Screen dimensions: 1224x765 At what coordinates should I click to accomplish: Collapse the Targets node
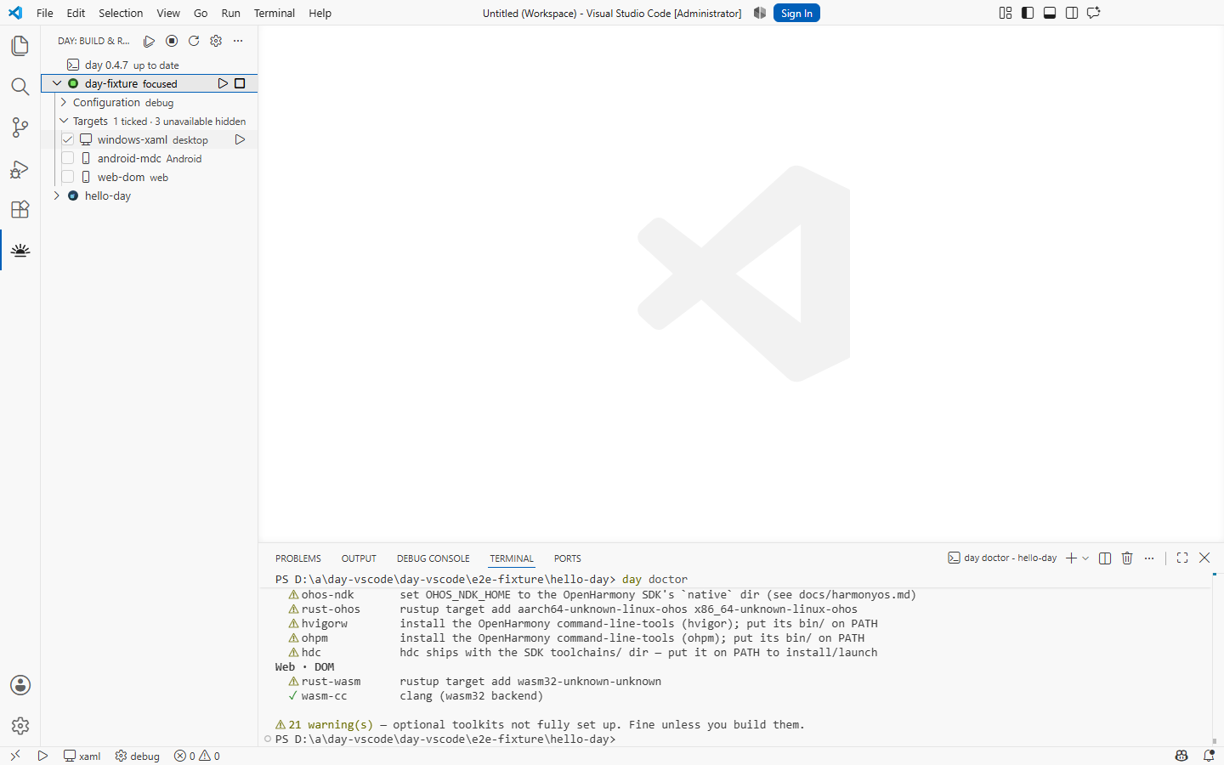[64, 121]
